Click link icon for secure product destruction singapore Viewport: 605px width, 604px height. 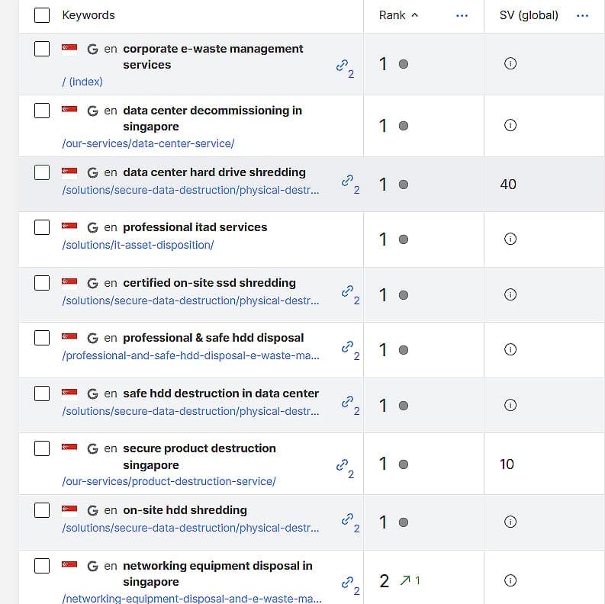pos(342,464)
